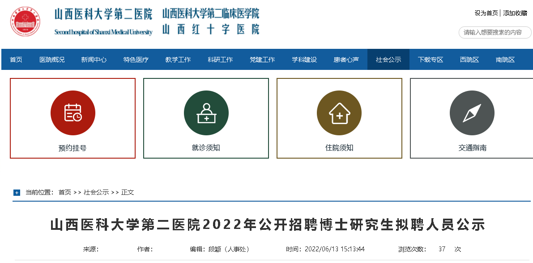Click the brown 住院须知 house icon
Image resolution: width=533 pixels, height=263 pixels.
(x=339, y=113)
